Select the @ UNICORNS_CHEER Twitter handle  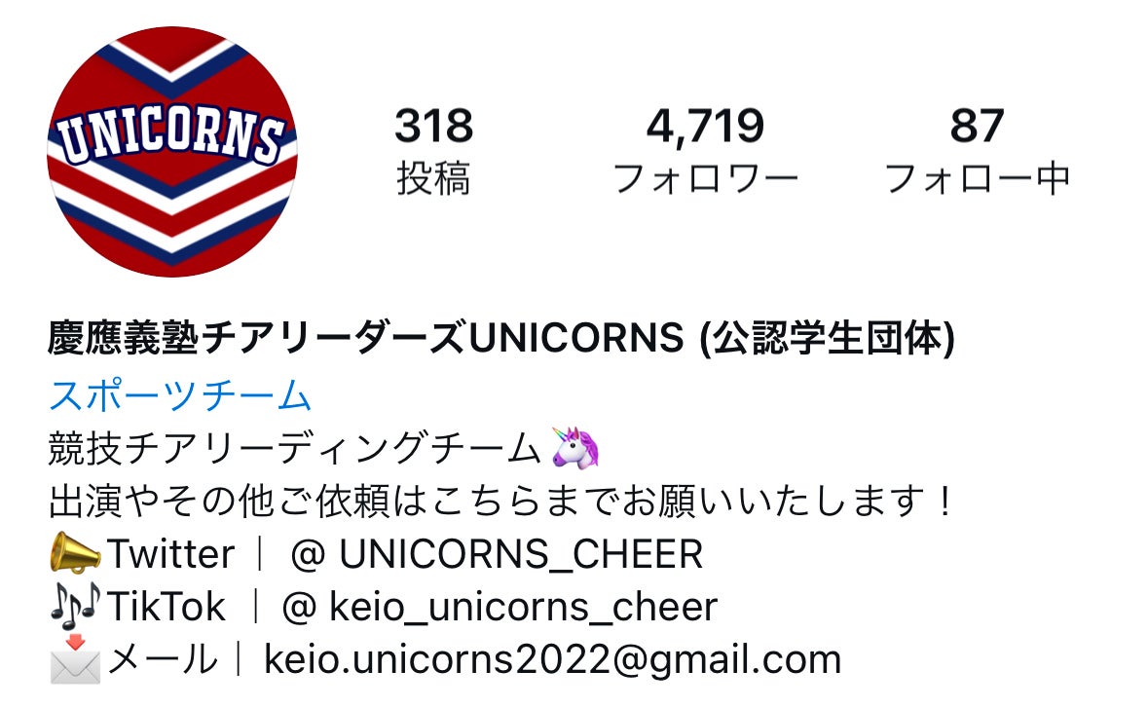coord(497,554)
